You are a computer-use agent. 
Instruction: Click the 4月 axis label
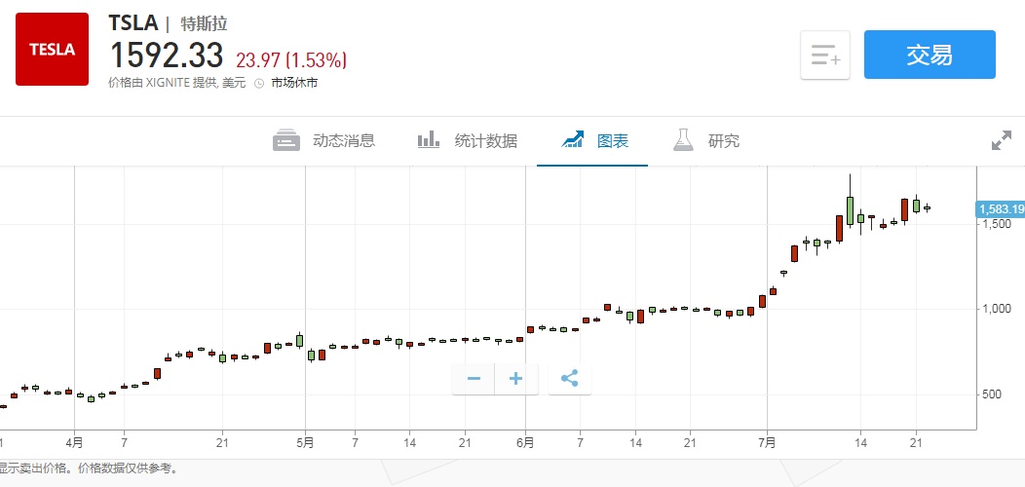click(x=74, y=442)
